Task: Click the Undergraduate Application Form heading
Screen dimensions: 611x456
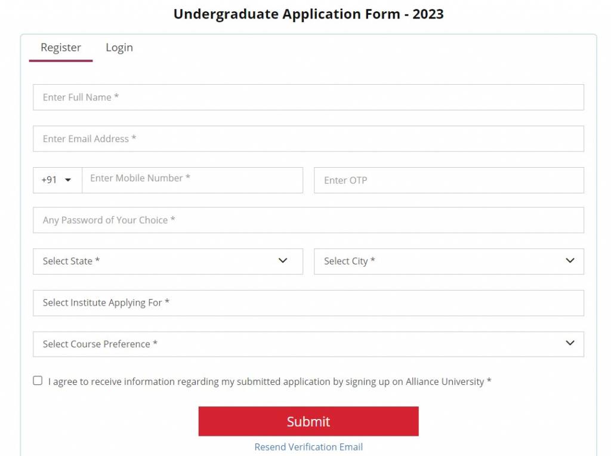Action: click(308, 14)
